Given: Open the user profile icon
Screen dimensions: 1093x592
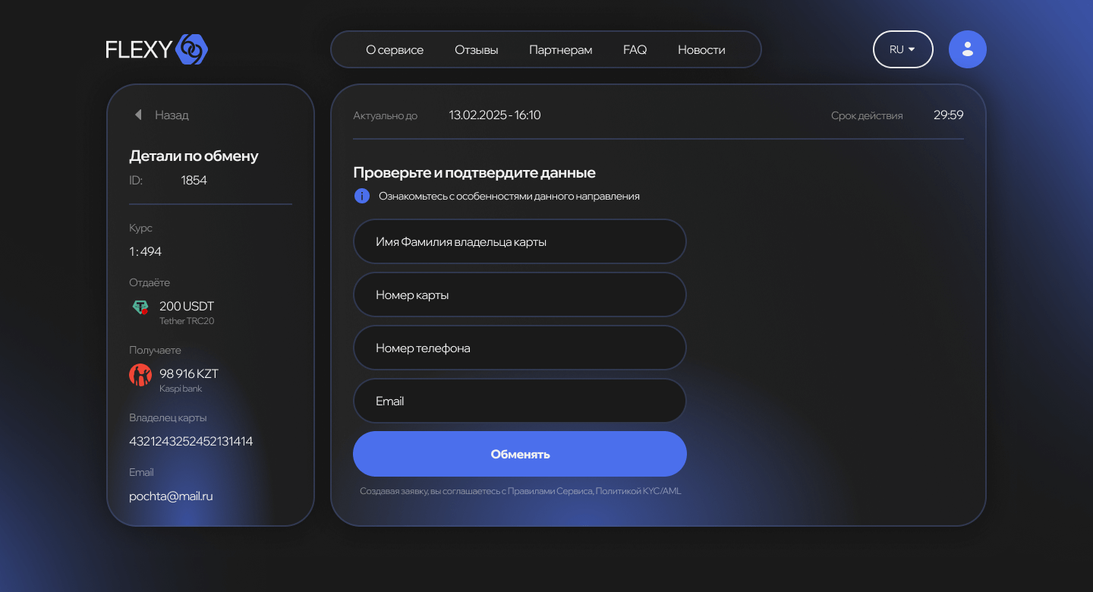Looking at the screenshot, I should [x=967, y=49].
